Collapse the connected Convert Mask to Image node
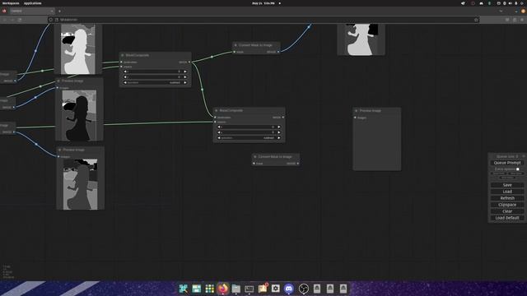This screenshot has height=296, width=527. coord(236,45)
